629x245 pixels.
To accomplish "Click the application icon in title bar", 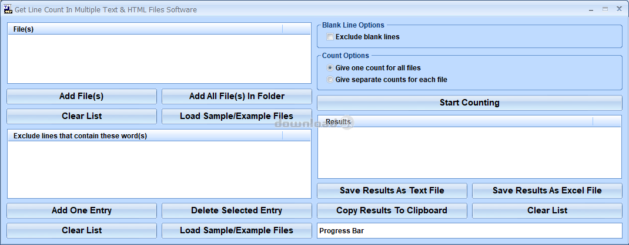I will (8, 9).
